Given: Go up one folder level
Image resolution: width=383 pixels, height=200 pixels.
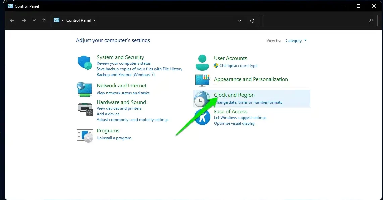Looking at the screenshot, I should coord(44,20).
